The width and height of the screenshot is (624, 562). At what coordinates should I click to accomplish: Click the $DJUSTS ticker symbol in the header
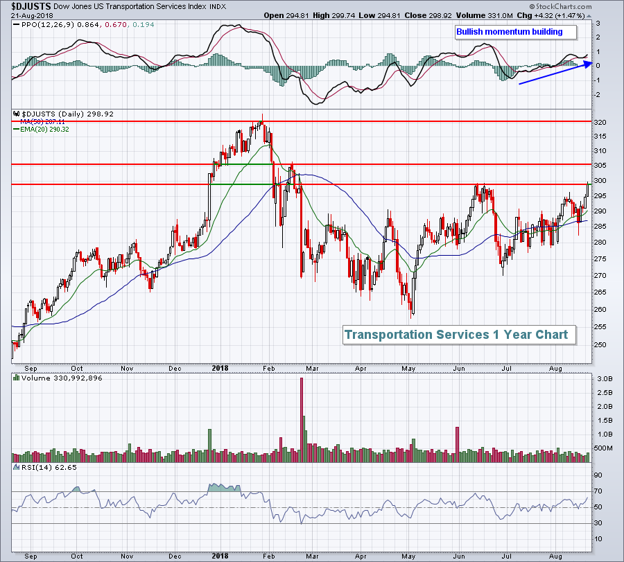[31, 6]
